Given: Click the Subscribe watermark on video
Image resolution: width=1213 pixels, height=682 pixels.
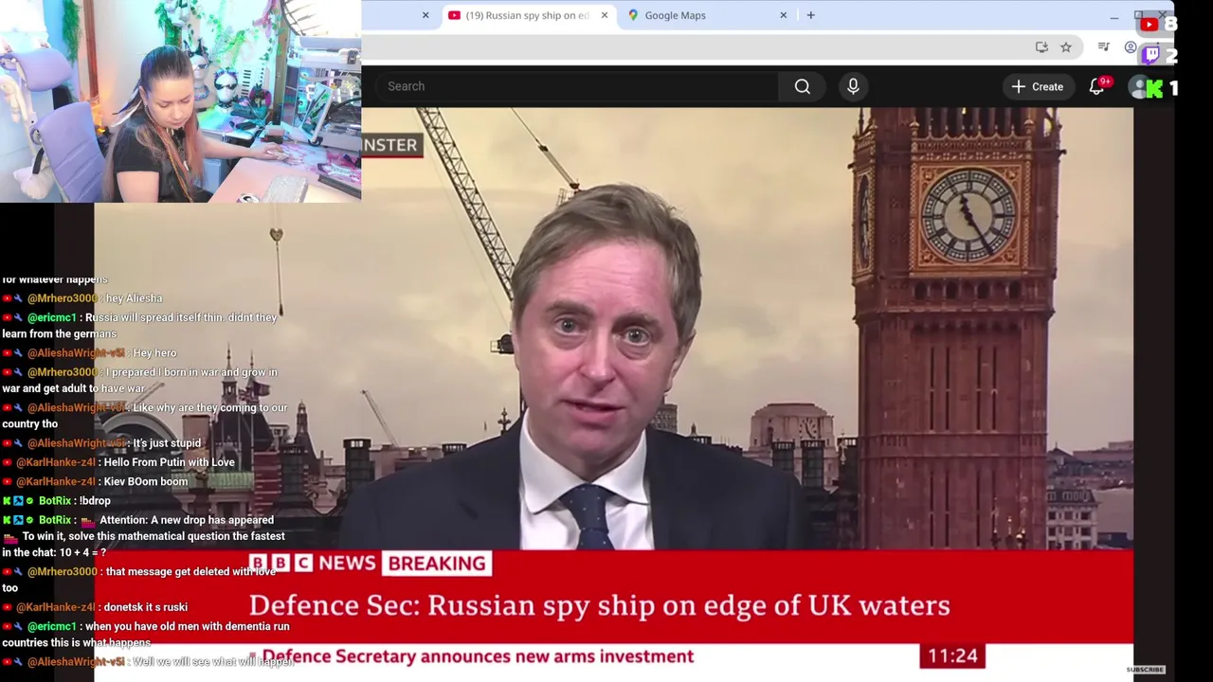Looking at the screenshot, I should point(1145,670).
